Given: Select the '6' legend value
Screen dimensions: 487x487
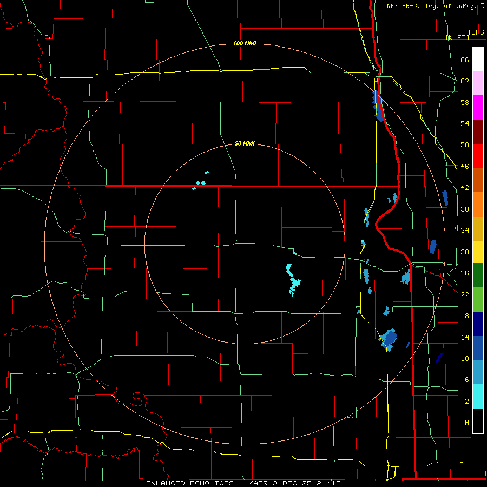Looking at the screenshot, I should 467,380.
